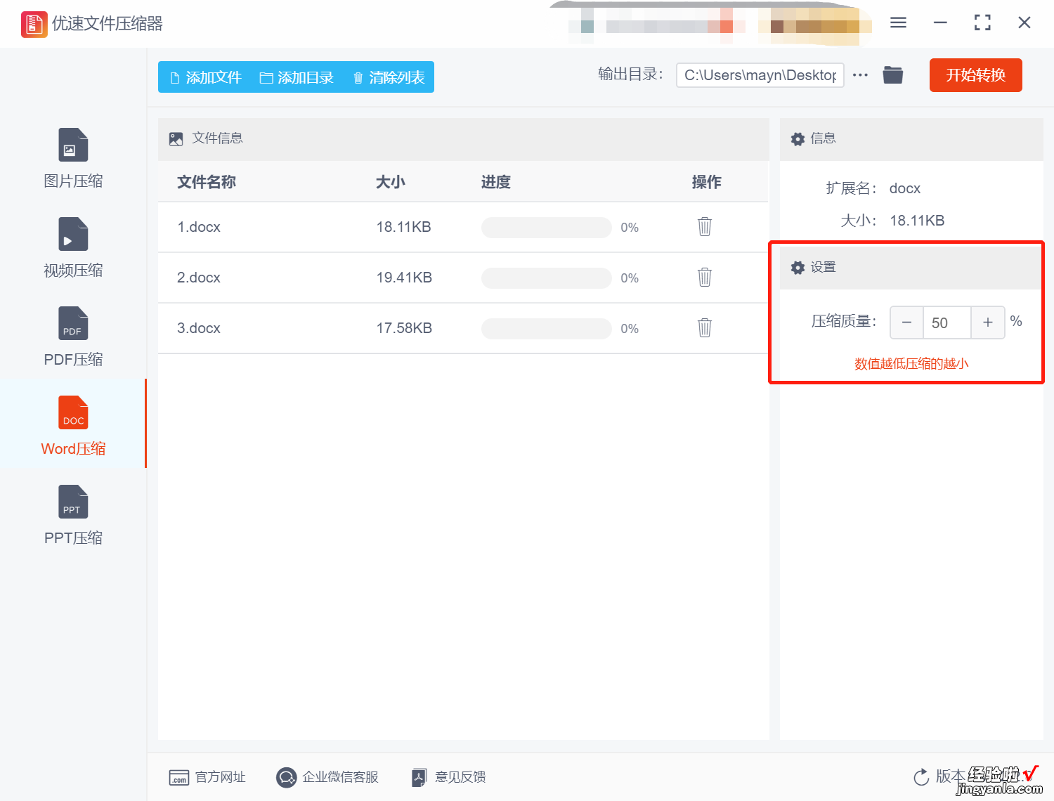
Task: Open the 官方网址 official website link
Action: click(207, 777)
